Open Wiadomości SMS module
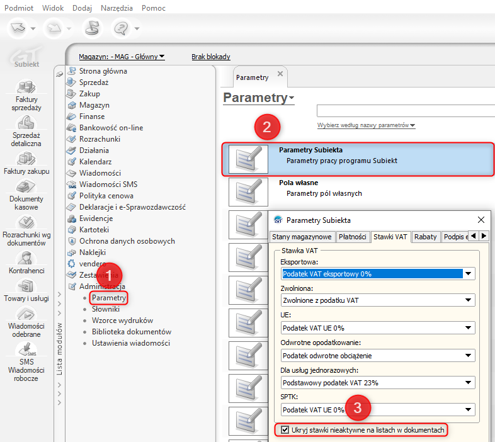The image size is (495, 442). tap(108, 184)
